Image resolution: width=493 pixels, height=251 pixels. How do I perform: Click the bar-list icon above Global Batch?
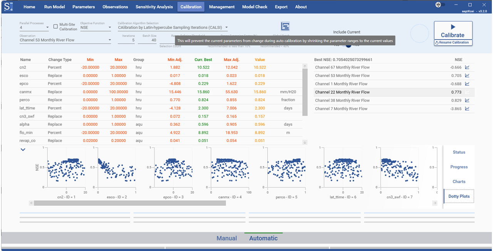coord(285,27)
